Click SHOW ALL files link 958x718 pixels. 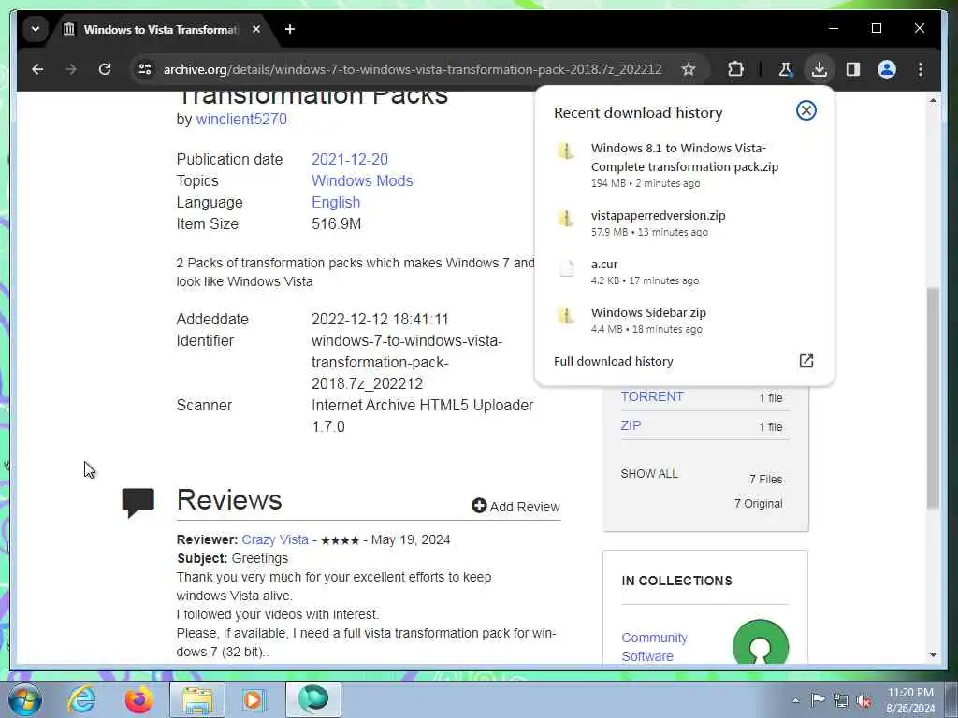[x=649, y=474]
